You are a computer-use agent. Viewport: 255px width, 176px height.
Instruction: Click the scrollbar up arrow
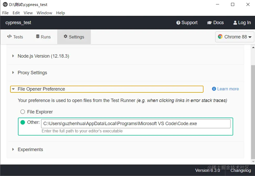(x=253, y=47)
